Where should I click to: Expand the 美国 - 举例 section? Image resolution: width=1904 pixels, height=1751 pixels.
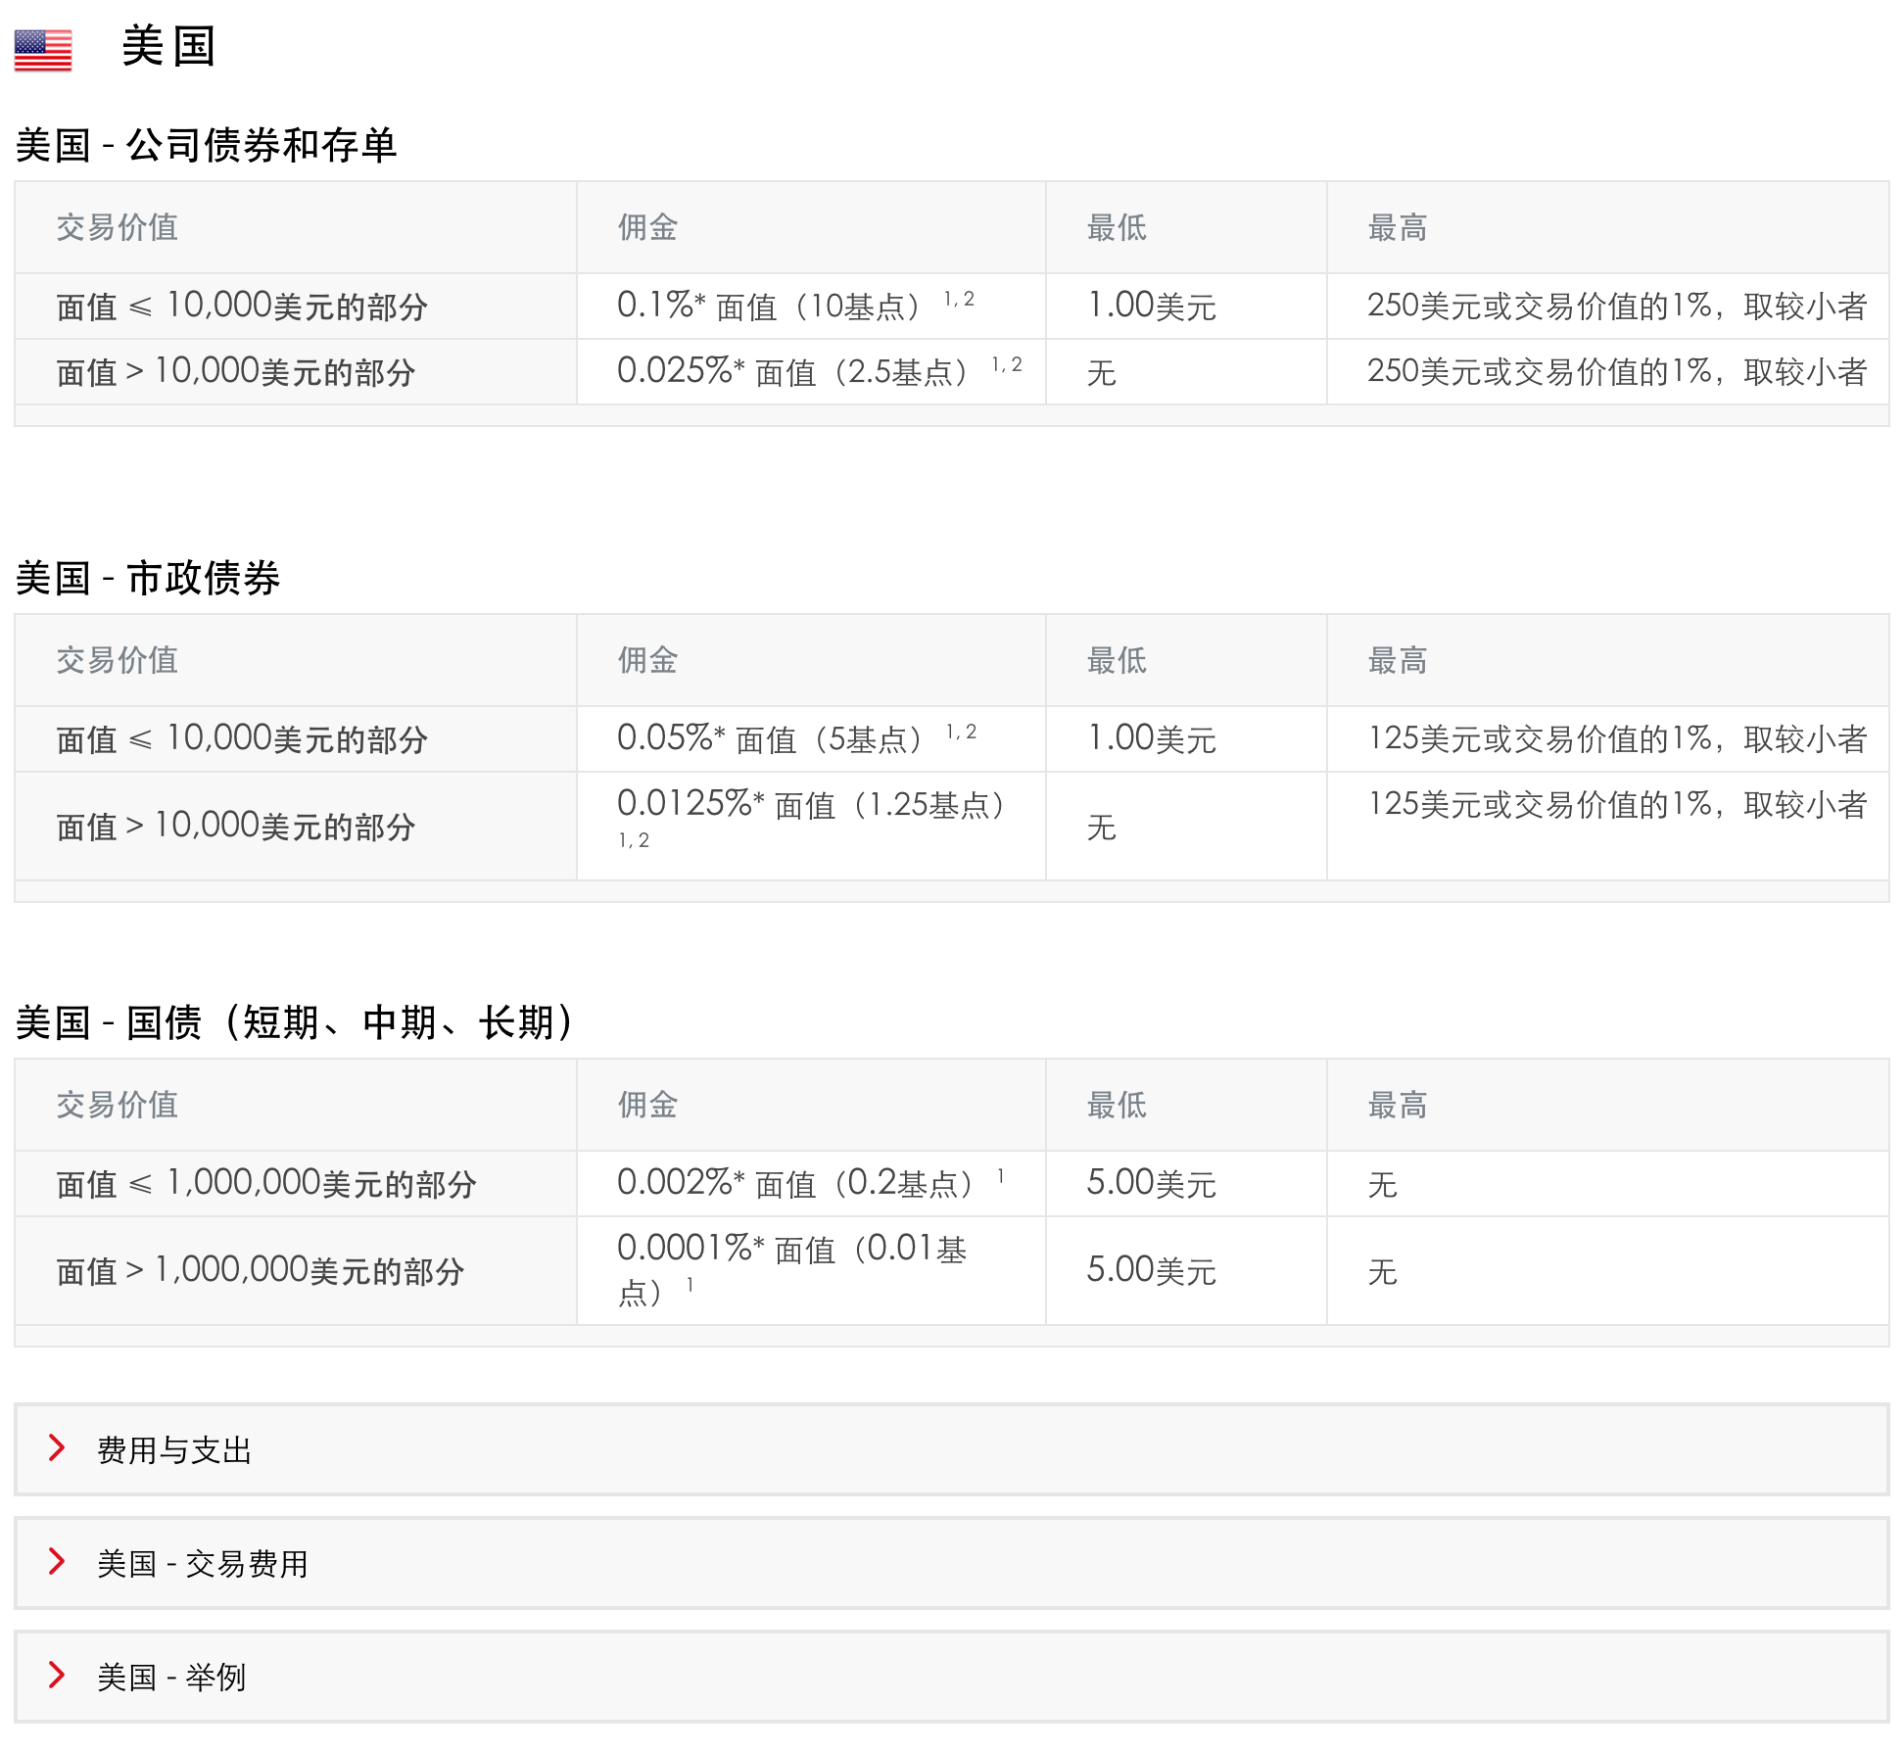tap(170, 1677)
